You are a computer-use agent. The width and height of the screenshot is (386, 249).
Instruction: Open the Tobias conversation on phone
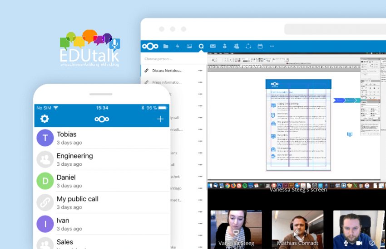pyautogui.click(x=102, y=138)
